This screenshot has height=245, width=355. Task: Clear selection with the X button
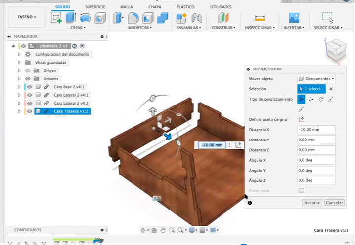coord(331,89)
